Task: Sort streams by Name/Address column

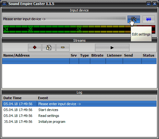Action: coord(36,55)
